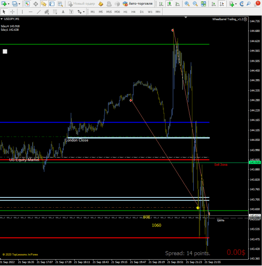Switch chart to bar chart
Image resolution: width=262 pixels, height=266 pixels.
[161, 4]
